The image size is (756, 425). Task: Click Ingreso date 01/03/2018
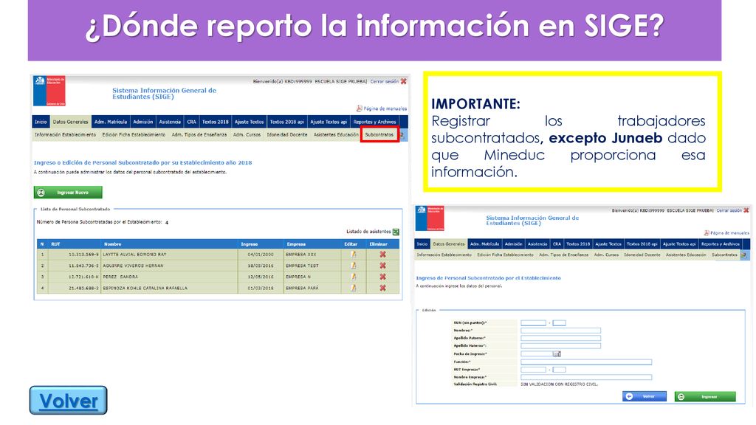pyautogui.click(x=261, y=288)
